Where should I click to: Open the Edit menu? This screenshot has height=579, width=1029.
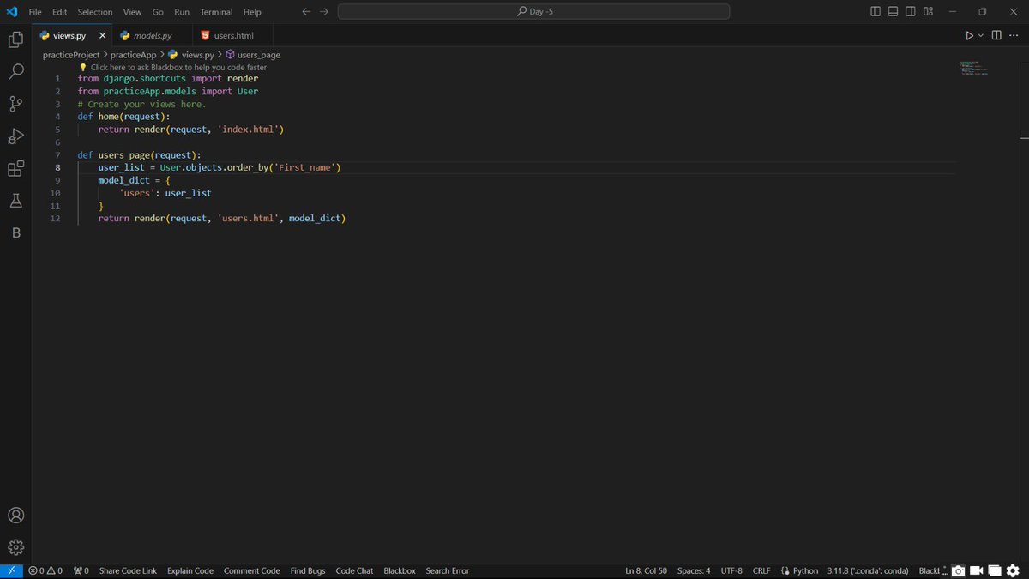click(59, 12)
